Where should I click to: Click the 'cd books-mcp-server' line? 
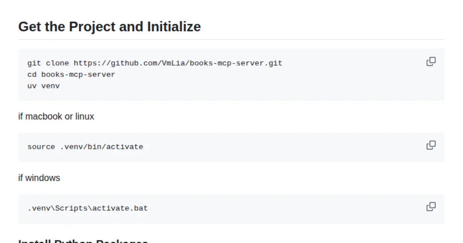tap(71, 74)
